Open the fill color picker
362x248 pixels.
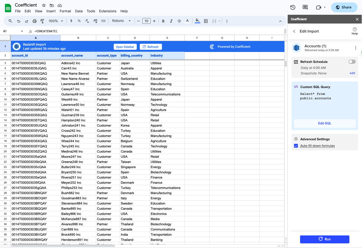[x=197, y=21]
